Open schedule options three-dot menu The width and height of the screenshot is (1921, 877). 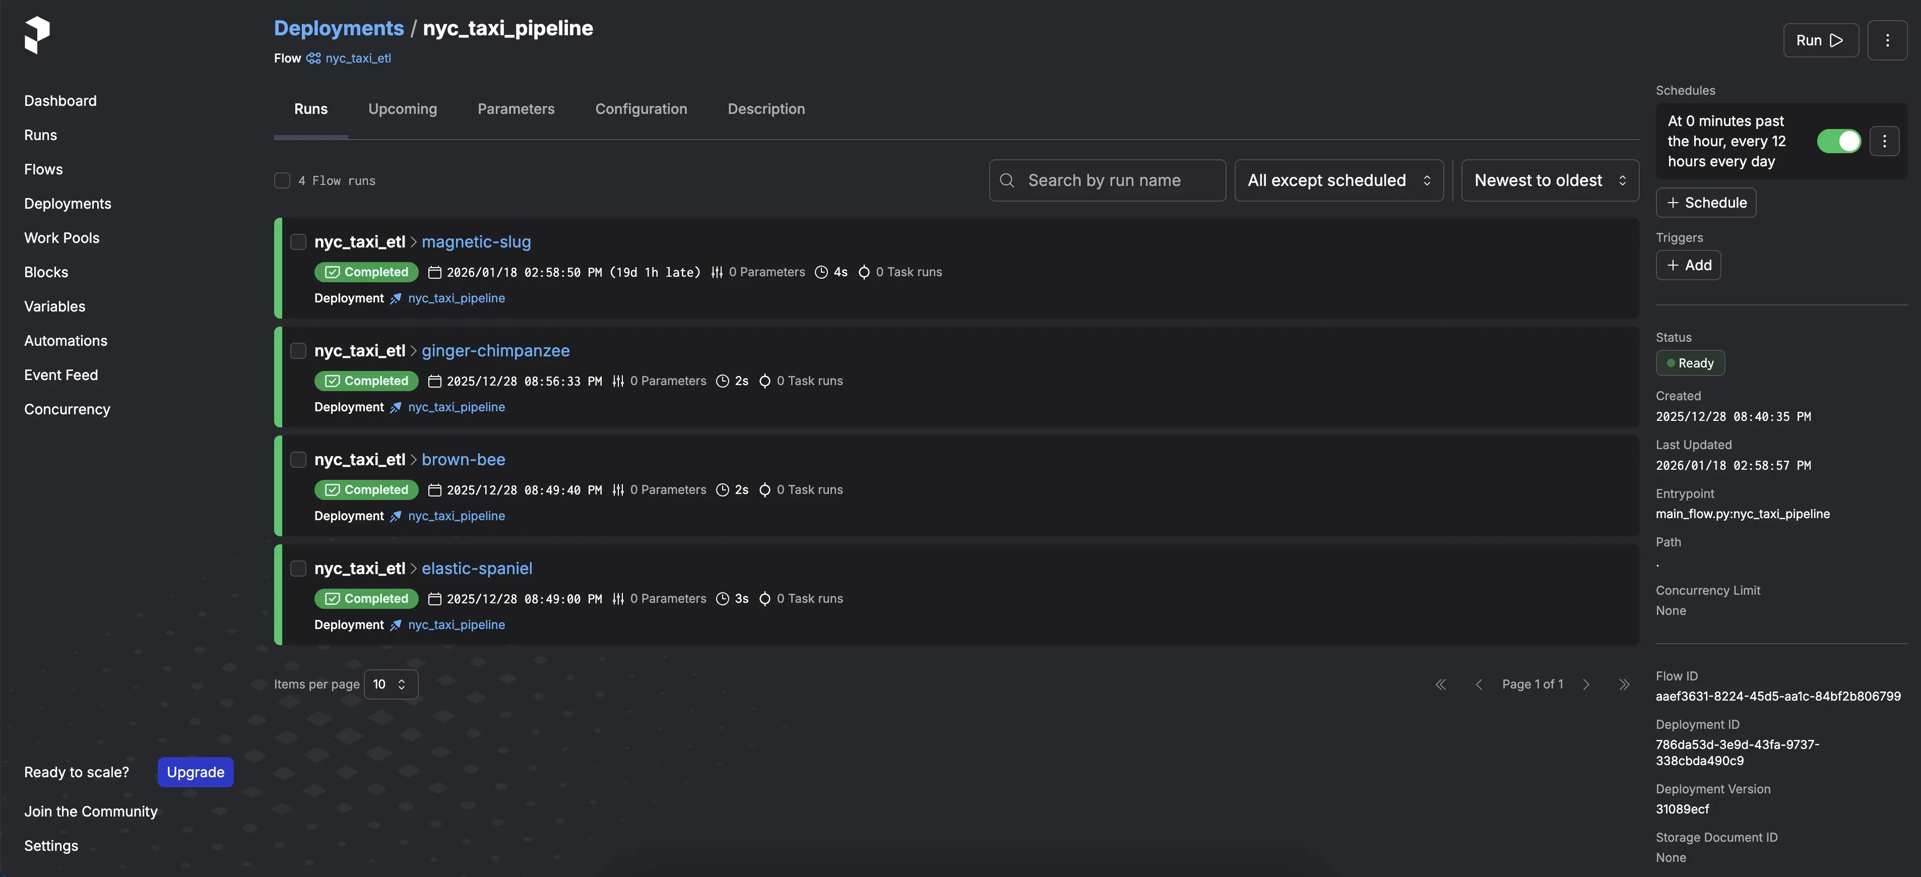tap(1884, 141)
